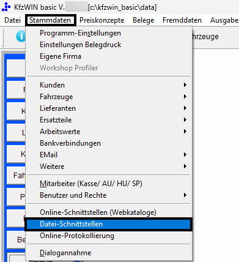The image size is (239, 262).
Task: Expand the EMail submenu
Action: click(109, 155)
